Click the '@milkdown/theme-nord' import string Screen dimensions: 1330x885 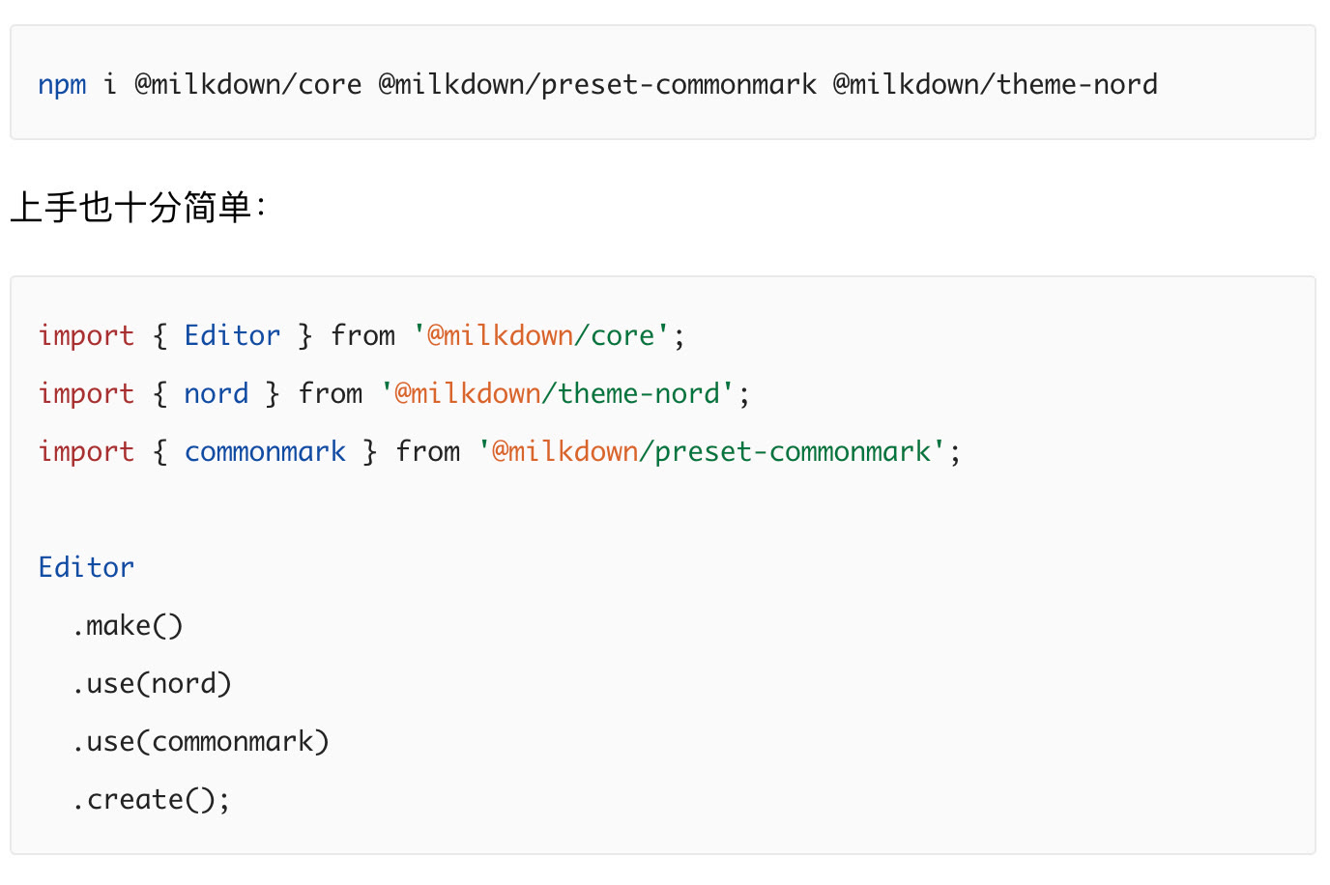(x=558, y=394)
